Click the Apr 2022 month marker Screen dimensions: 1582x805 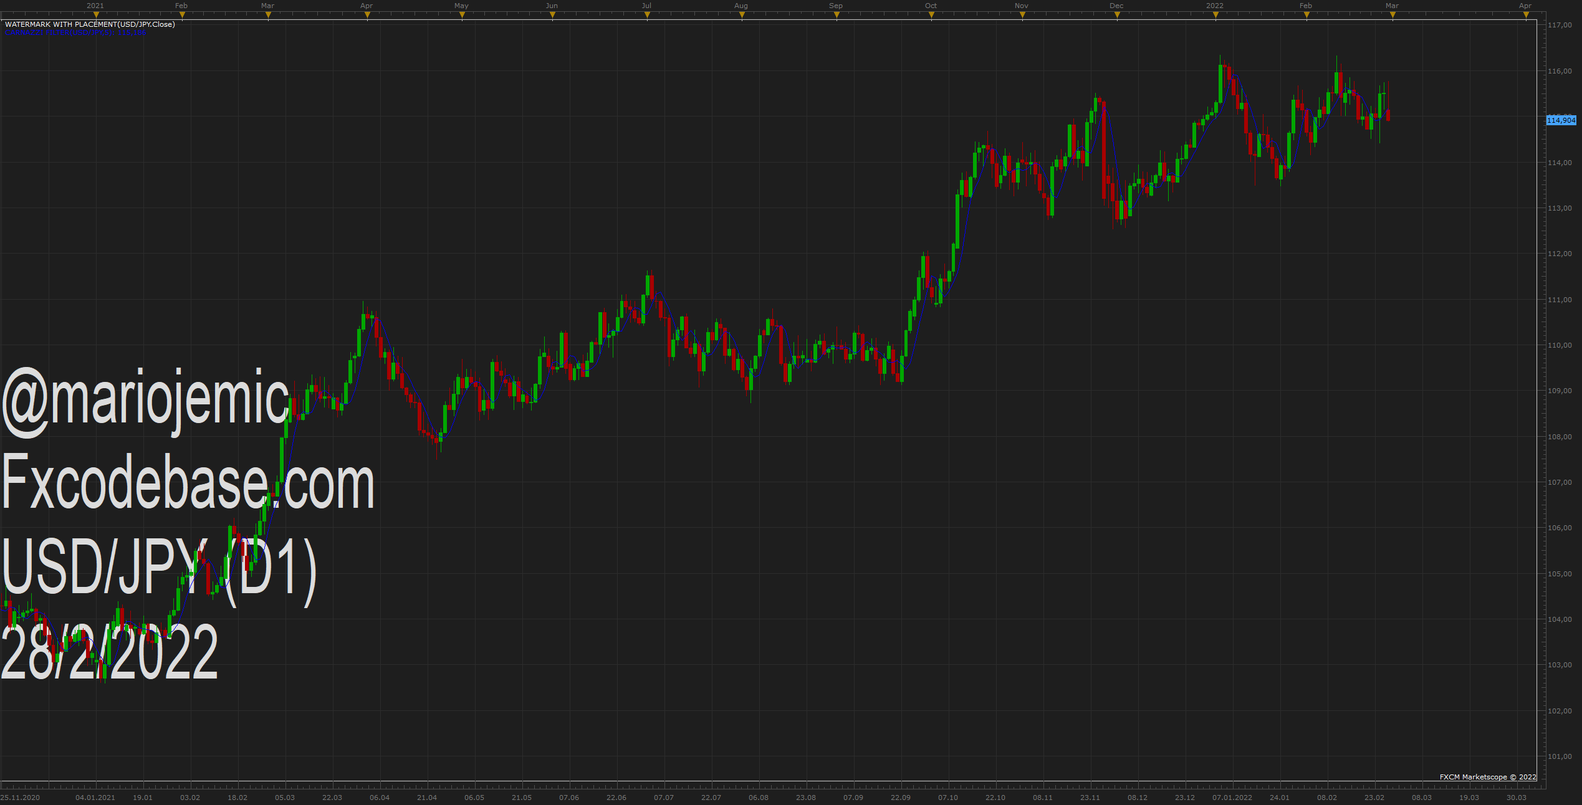pyautogui.click(x=1525, y=6)
